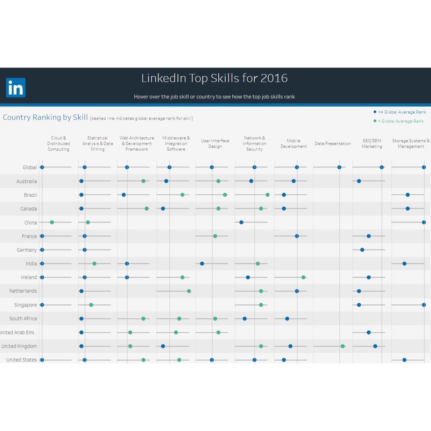Click the 'Country Ranking by Skill' heading

[45, 117]
